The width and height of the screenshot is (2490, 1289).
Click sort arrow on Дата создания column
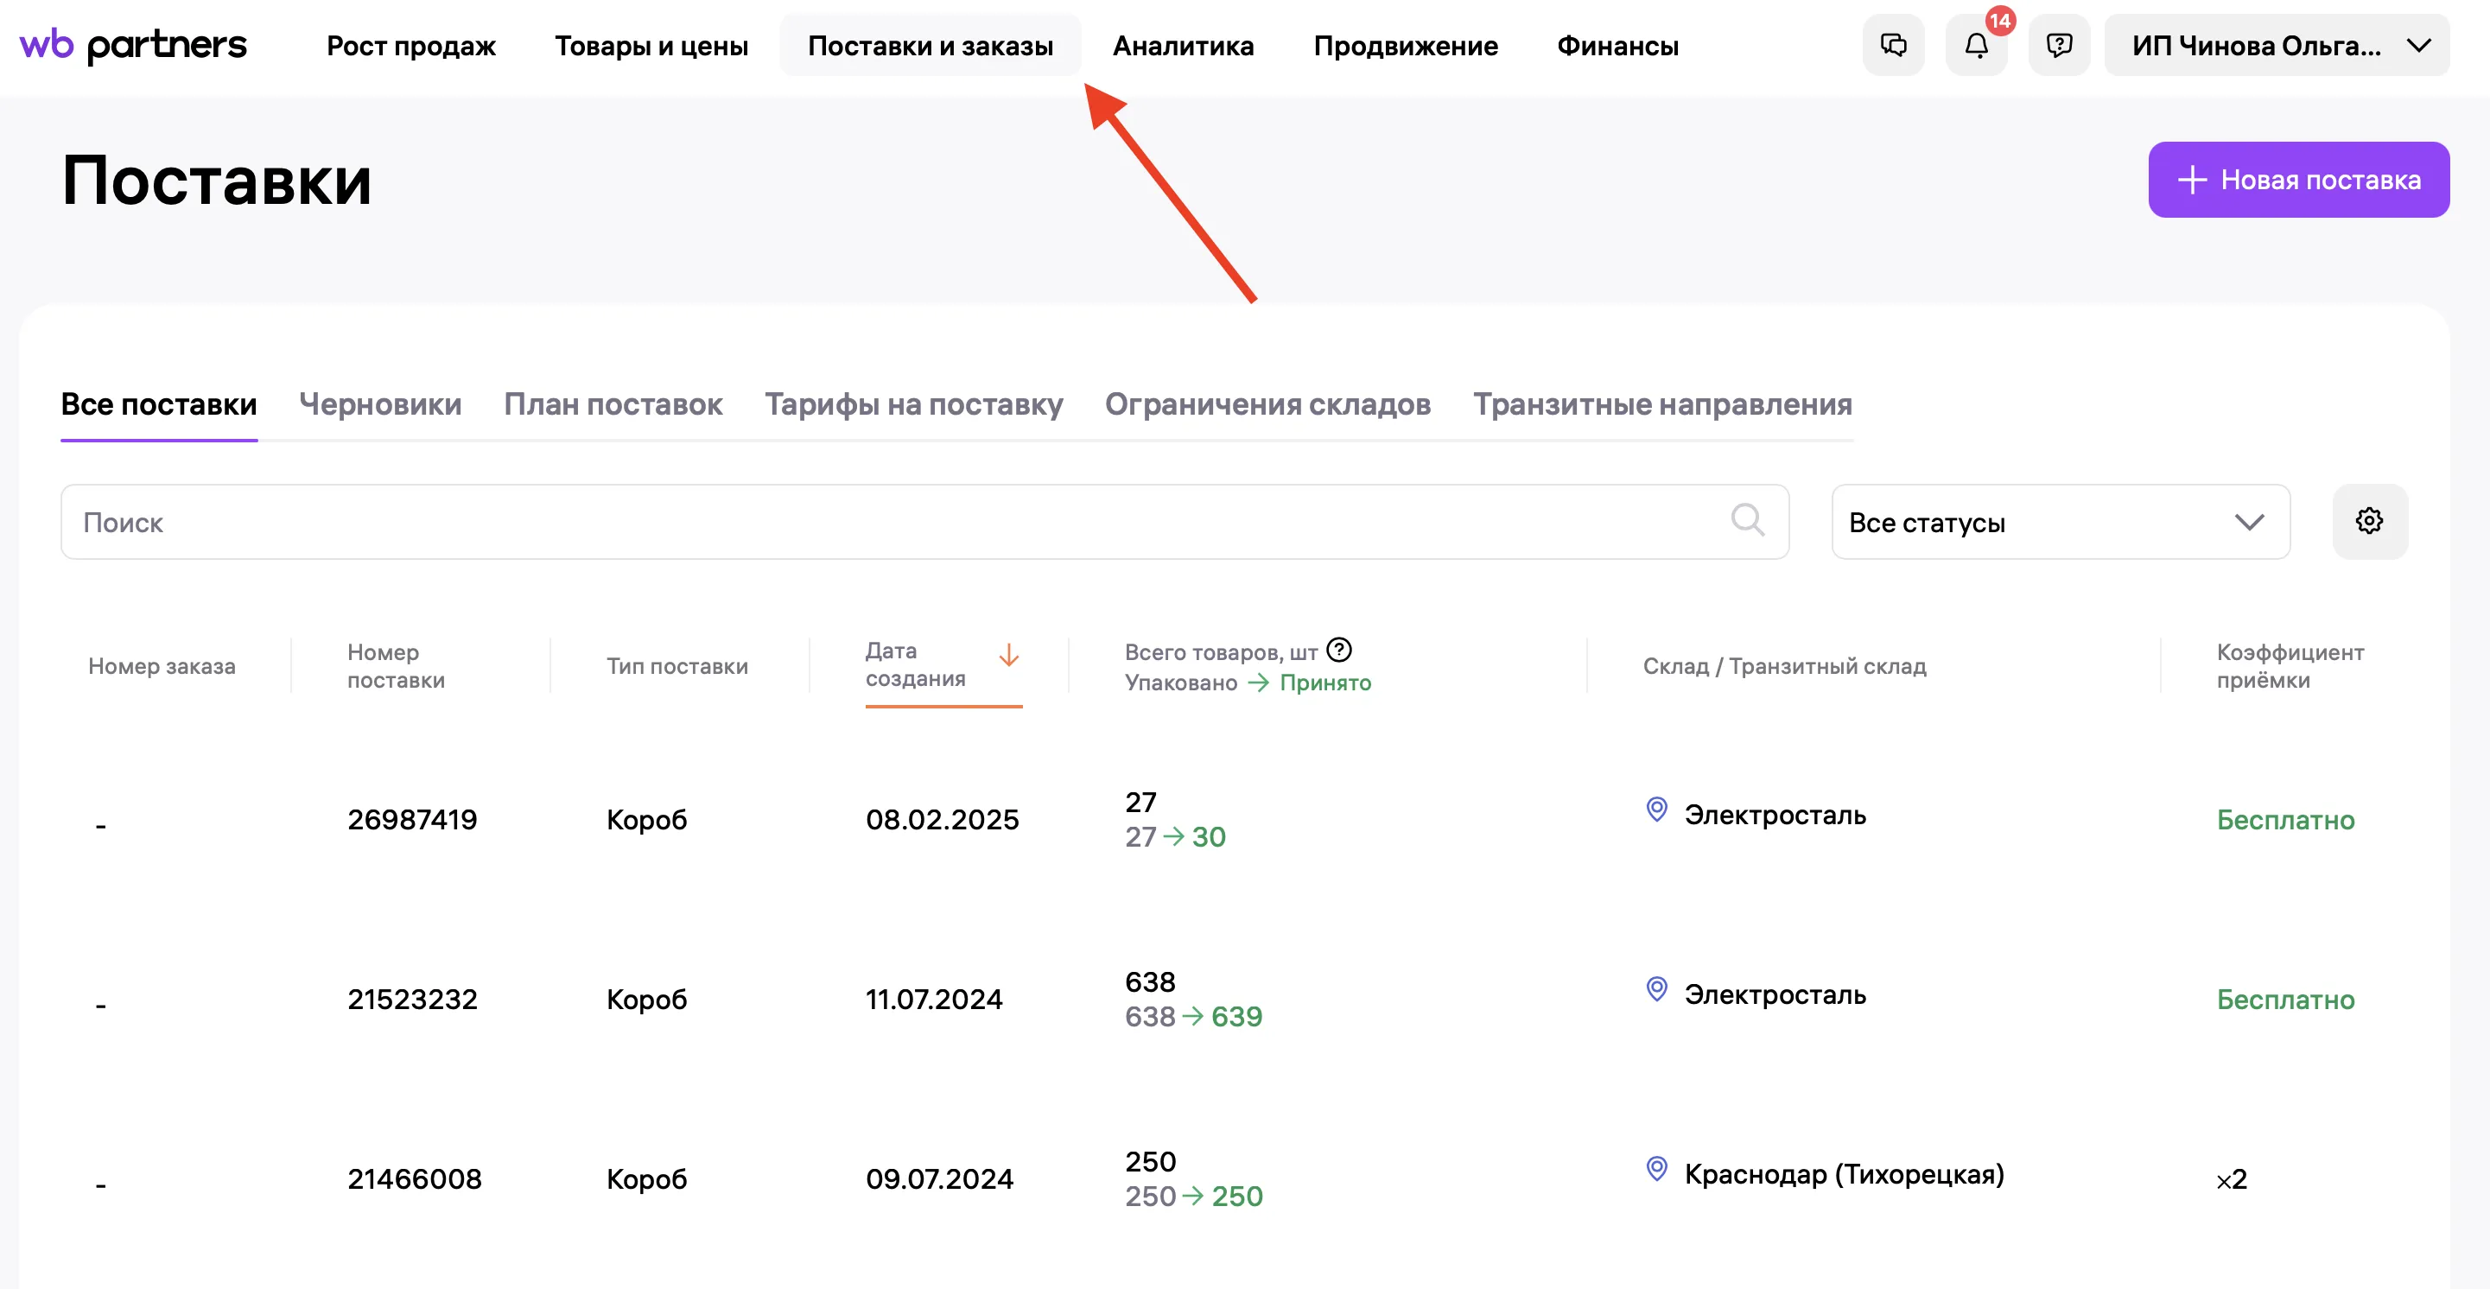point(1008,656)
